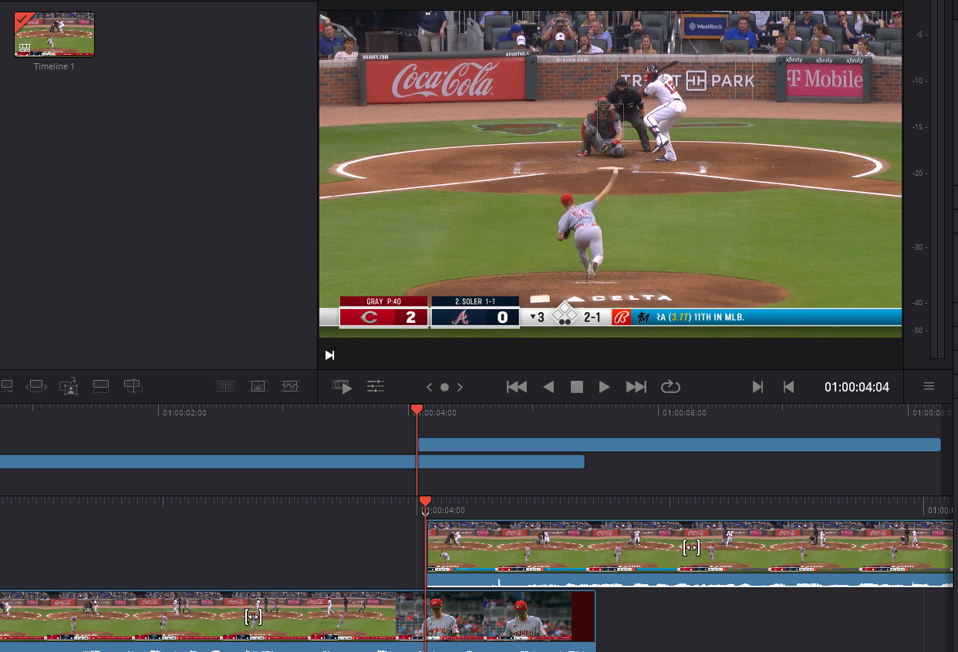Select the Ripple Overwrite edit icon

tap(37, 386)
